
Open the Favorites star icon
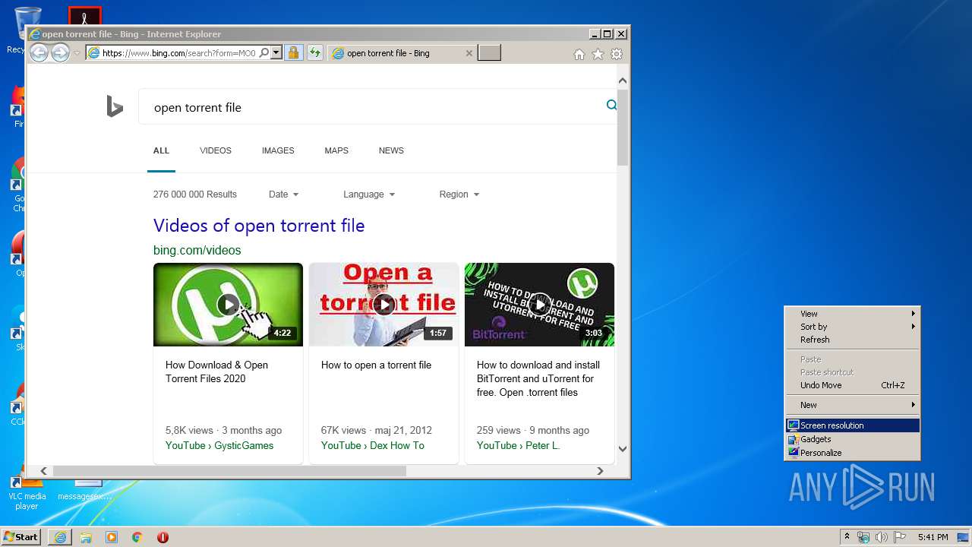[x=598, y=54]
